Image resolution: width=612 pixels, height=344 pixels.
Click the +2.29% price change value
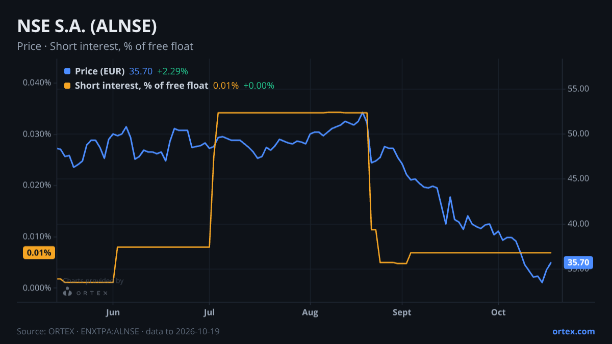[172, 71]
